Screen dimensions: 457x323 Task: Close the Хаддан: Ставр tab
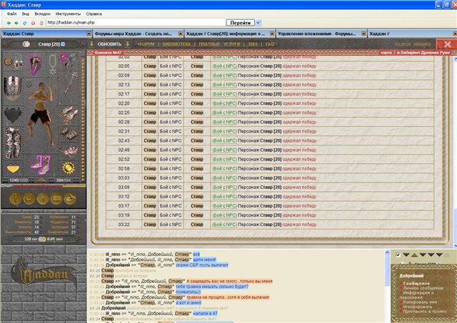89,34
